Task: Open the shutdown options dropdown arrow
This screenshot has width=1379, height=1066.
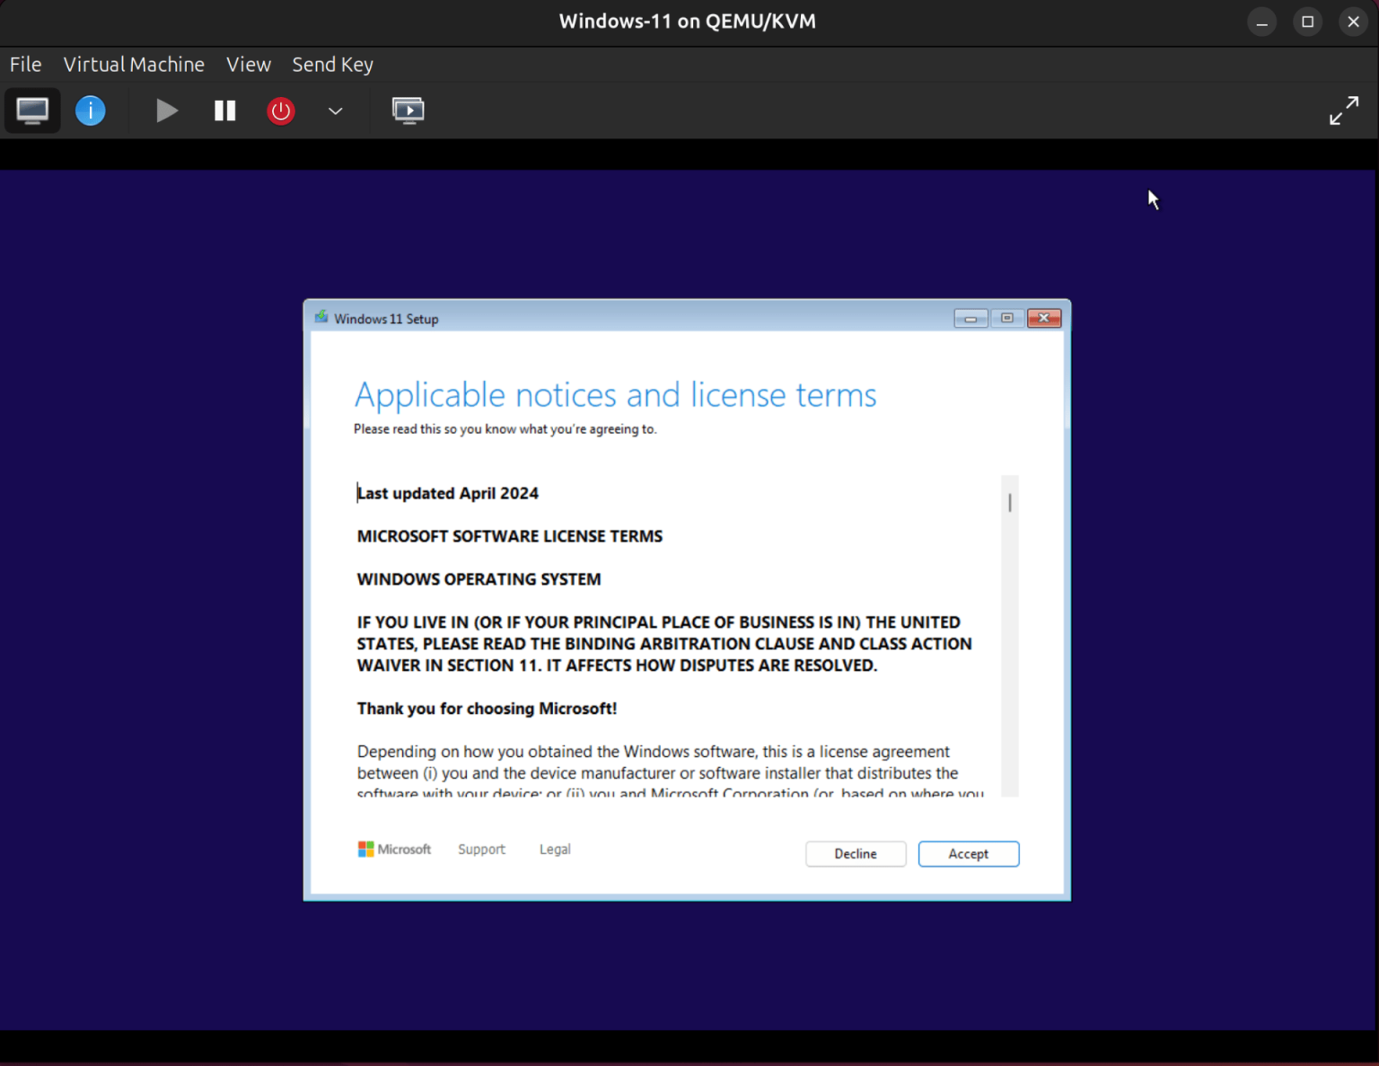Action: [335, 111]
